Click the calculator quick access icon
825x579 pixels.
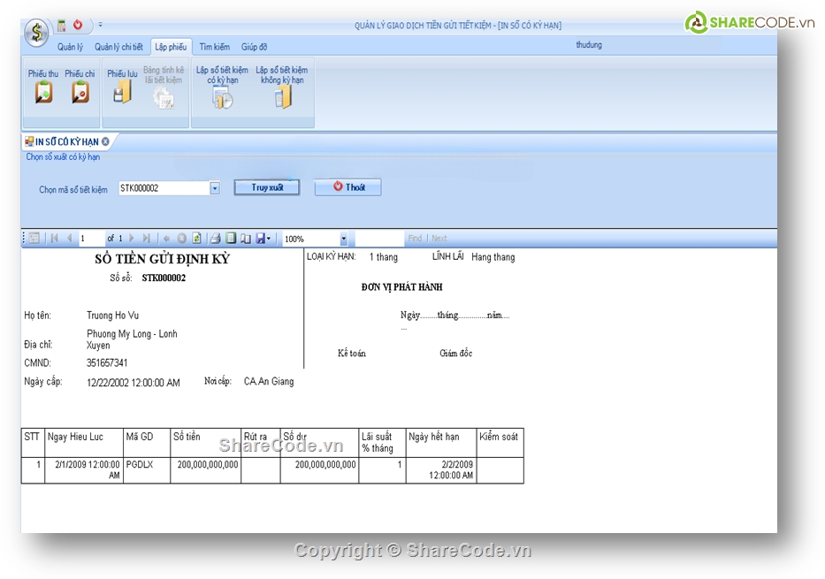point(62,26)
